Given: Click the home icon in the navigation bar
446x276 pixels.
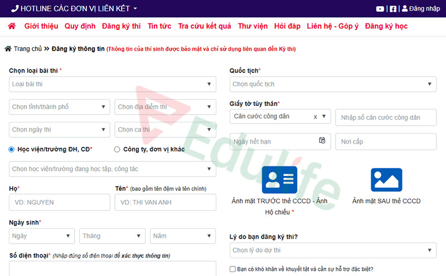Looking at the screenshot, I should click(12, 26).
